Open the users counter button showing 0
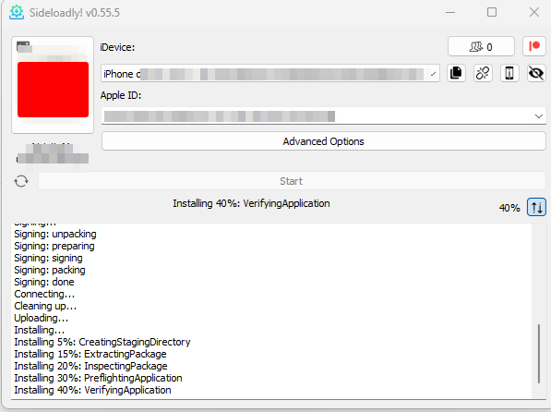The width and height of the screenshot is (551, 412). click(481, 46)
